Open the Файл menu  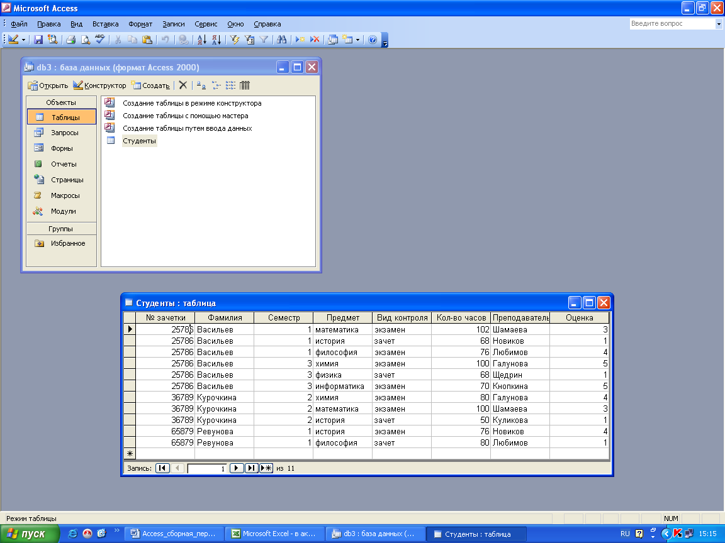19,24
